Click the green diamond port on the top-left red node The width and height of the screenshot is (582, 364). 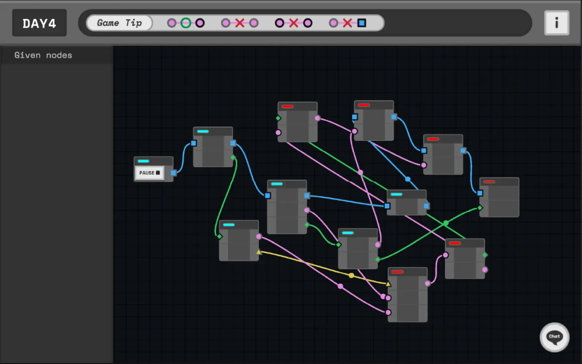278,118
